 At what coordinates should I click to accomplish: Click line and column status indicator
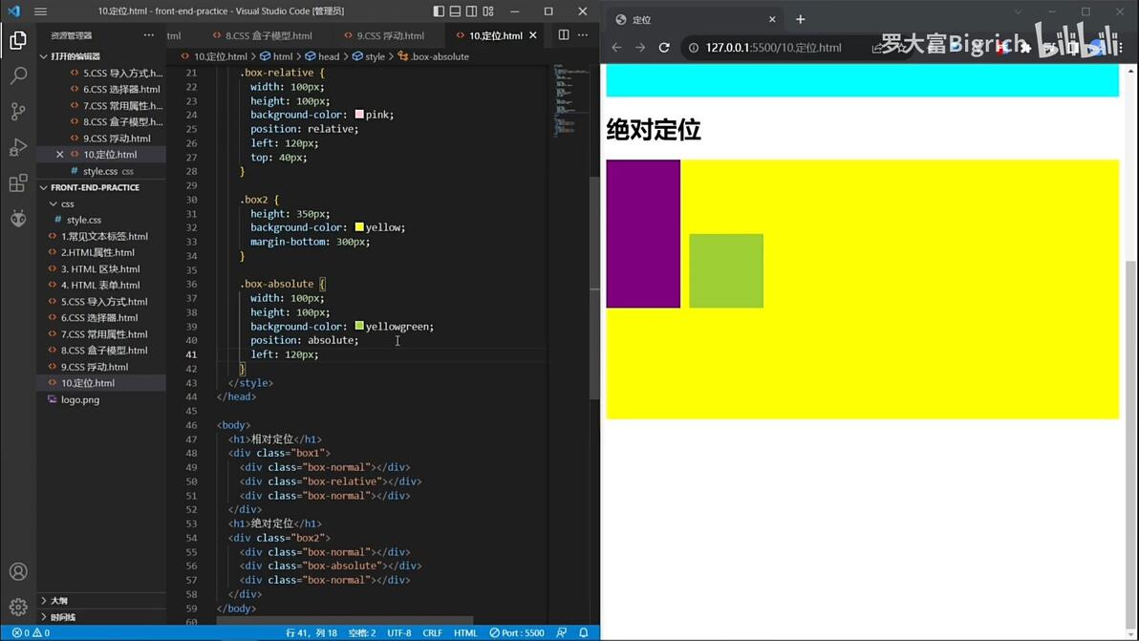(x=311, y=633)
